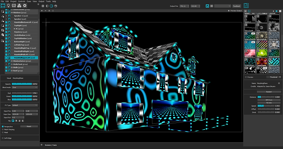283x149 pixels.
Task: Zoom out with canvas minus button
Action: [x=46, y=11]
